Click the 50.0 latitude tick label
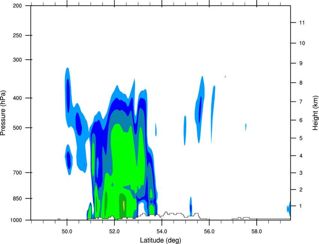Viewport: 319px width, 244px height. coord(67,232)
